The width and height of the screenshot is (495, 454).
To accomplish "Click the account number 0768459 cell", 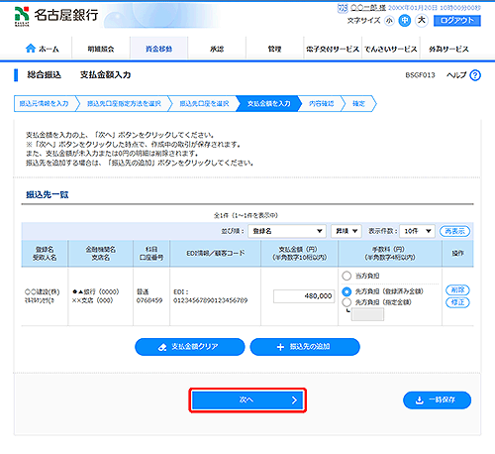I will point(149,300).
